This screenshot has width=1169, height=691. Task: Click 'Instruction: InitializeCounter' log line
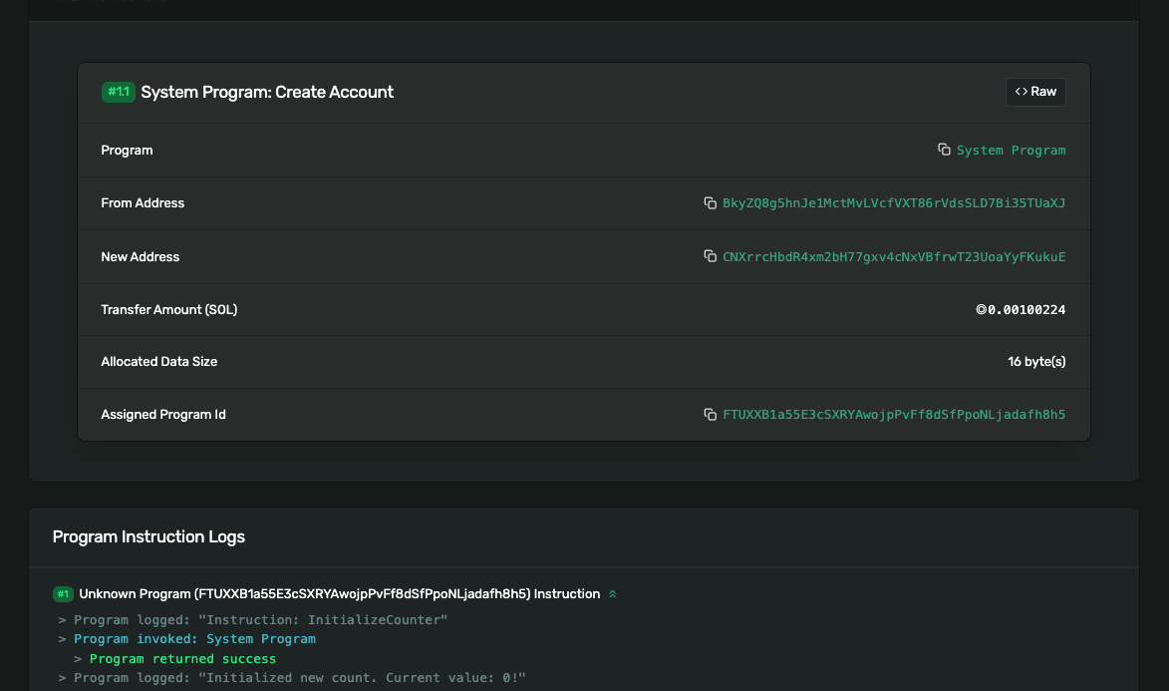point(261,620)
